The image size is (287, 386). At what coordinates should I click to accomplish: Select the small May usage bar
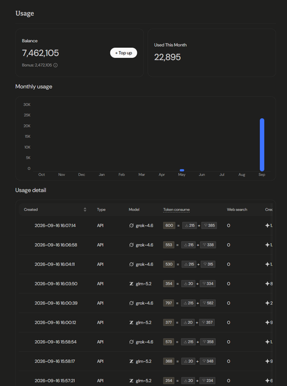[x=182, y=170]
